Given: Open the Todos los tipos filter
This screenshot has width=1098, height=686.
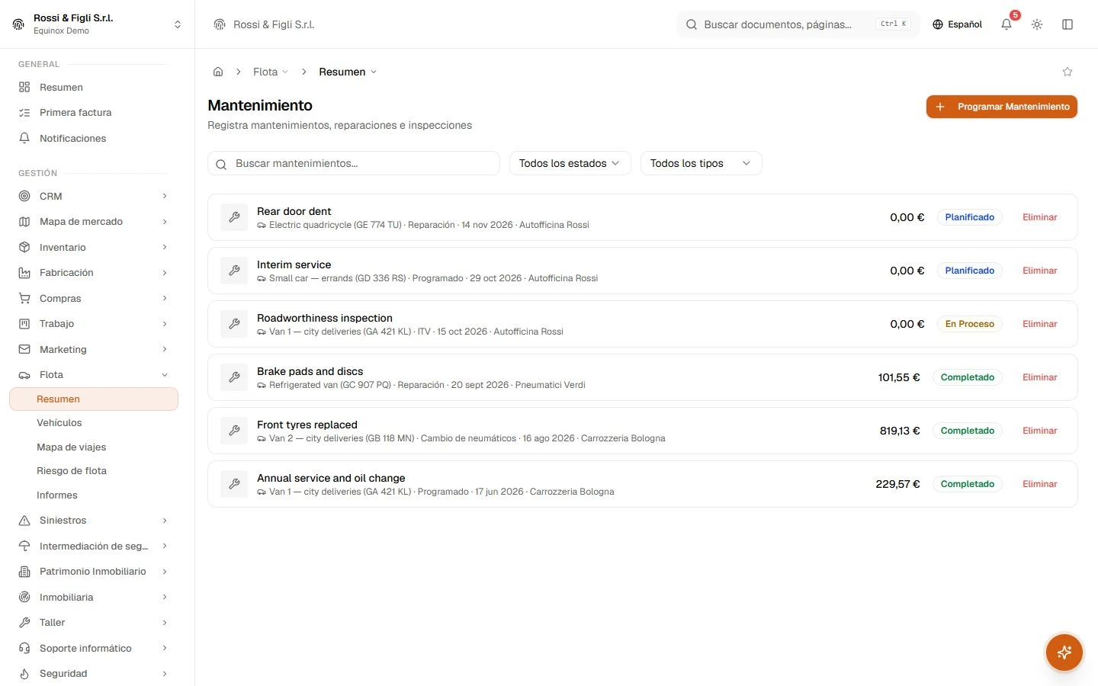Looking at the screenshot, I should [x=701, y=163].
